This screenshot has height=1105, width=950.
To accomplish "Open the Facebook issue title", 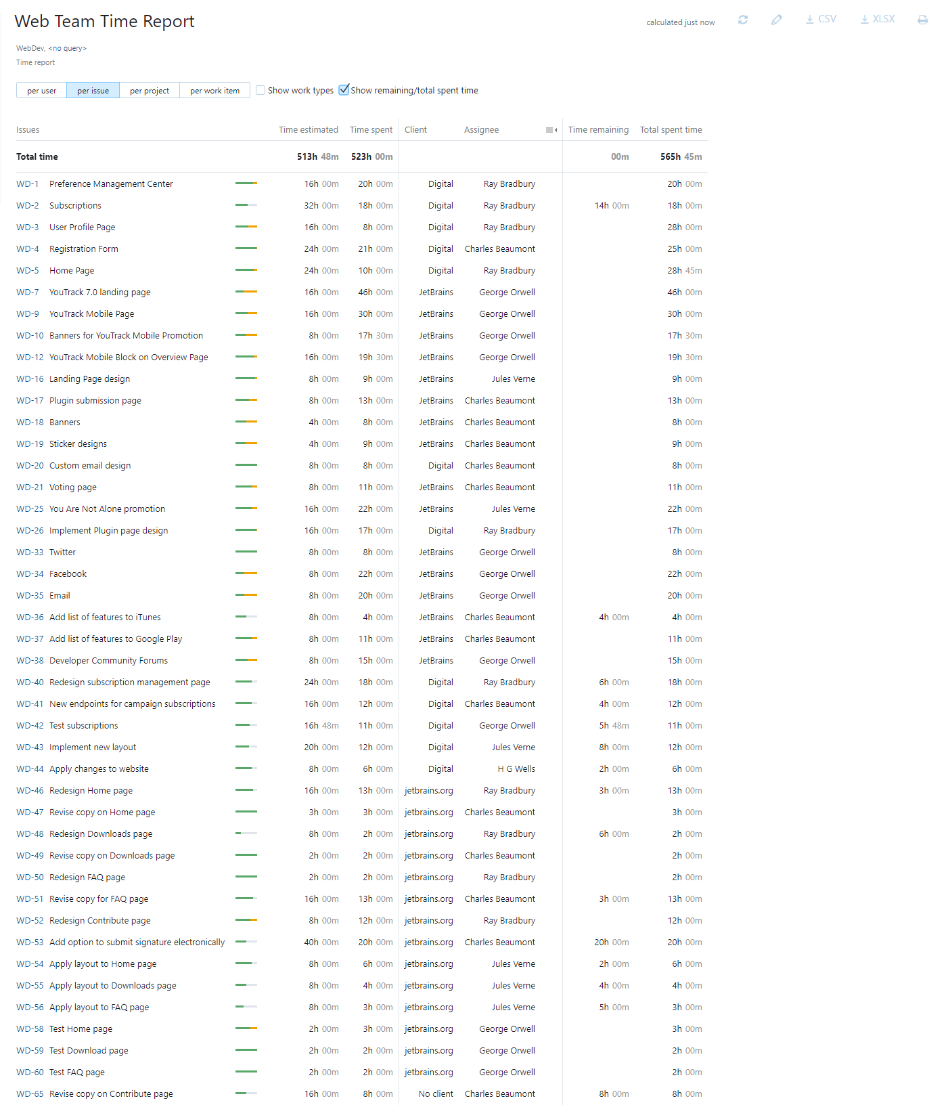I will pyautogui.click(x=68, y=574).
